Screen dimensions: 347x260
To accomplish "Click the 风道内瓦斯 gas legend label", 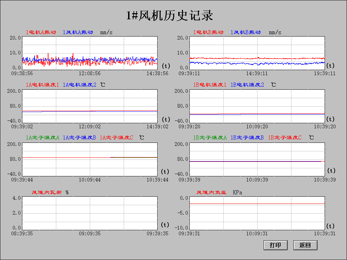I will click(47, 192).
